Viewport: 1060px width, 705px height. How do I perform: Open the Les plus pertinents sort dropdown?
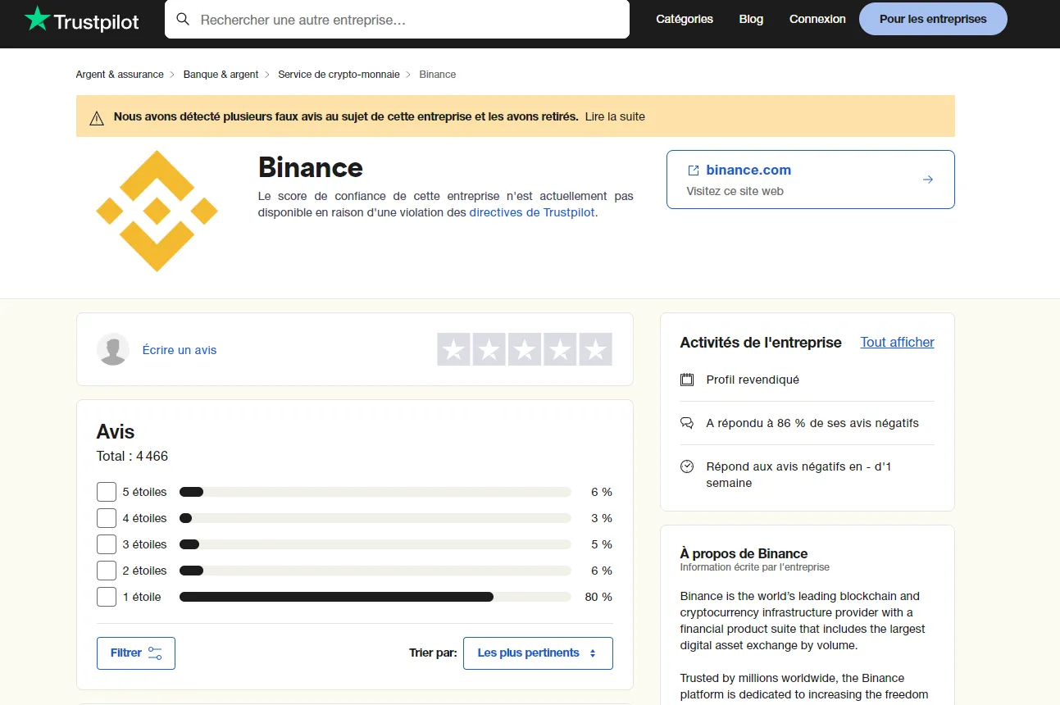[x=538, y=653]
